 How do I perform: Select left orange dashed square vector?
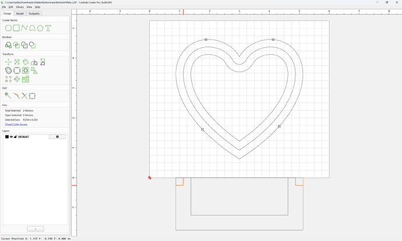(179, 182)
